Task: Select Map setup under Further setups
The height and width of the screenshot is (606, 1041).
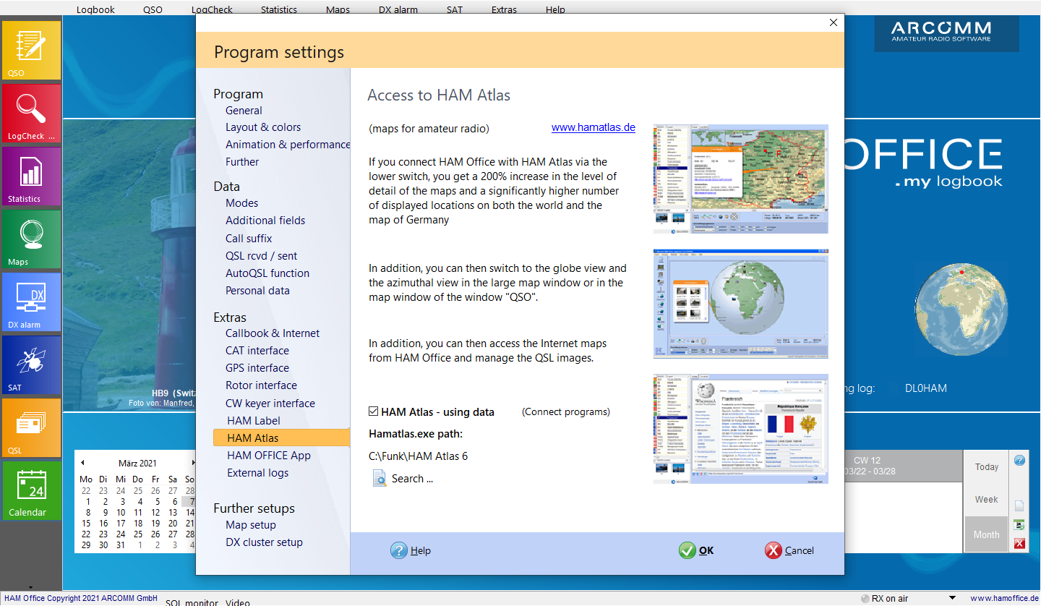Action: [x=251, y=525]
